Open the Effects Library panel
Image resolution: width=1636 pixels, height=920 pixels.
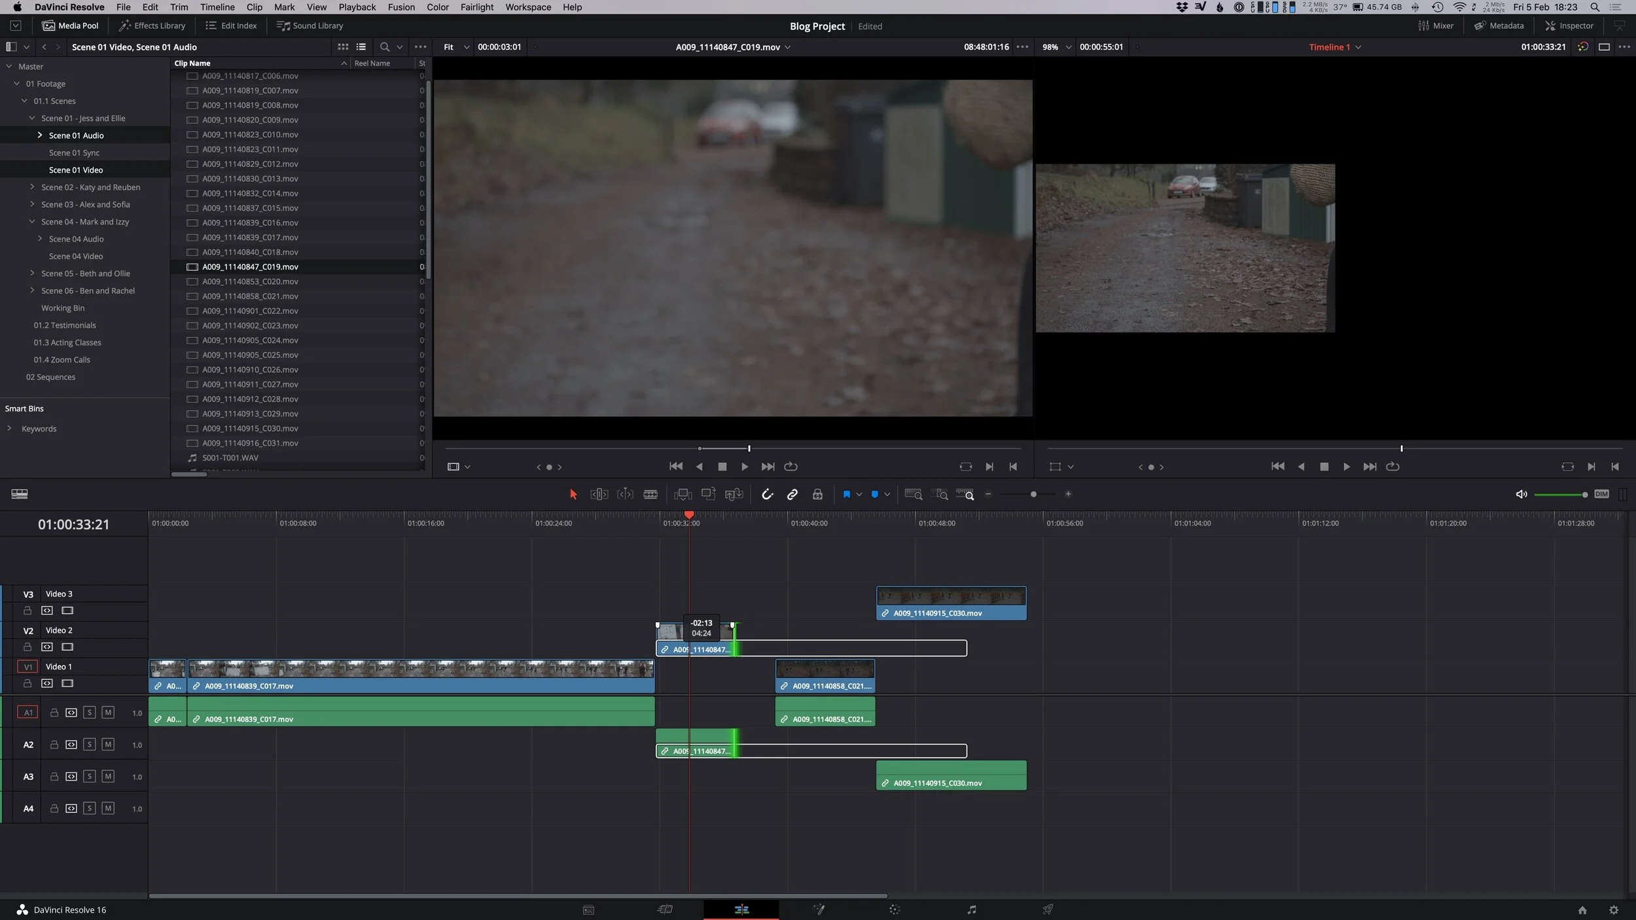pyautogui.click(x=152, y=26)
